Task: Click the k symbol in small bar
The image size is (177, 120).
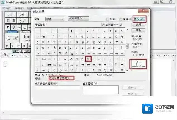Action: 13,46
